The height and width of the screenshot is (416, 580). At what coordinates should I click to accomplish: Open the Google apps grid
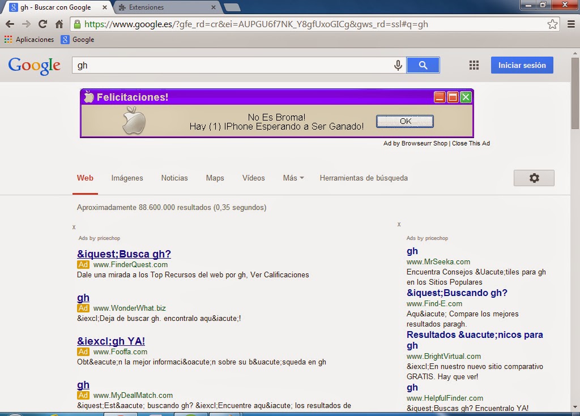474,66
